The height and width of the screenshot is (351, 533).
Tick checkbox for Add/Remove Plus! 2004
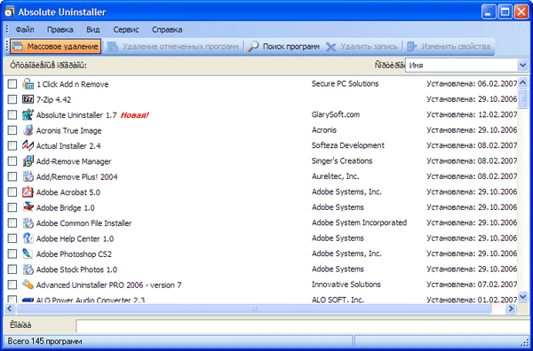tap(12, 176)
